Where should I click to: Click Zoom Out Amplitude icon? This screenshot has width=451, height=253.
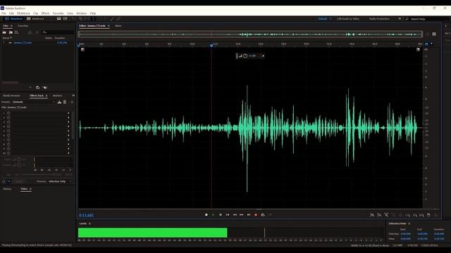[379, 215]
